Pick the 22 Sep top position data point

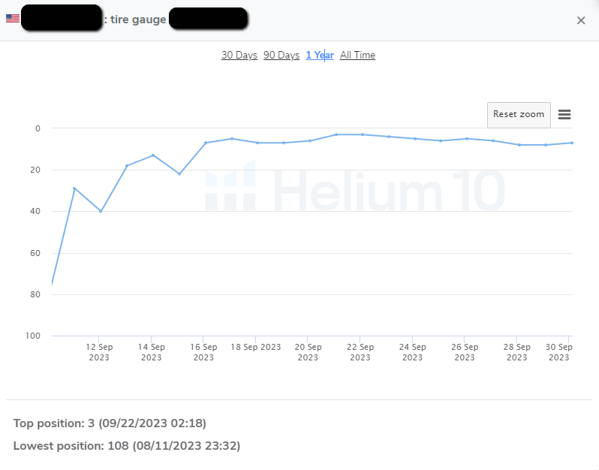(363, 134)
